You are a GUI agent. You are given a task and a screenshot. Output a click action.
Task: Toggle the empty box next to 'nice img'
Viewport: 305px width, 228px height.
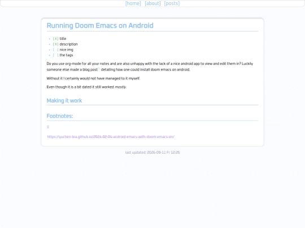55,50
